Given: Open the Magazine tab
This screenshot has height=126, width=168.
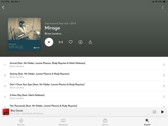Looking at the screenshot, I should pyautogui.click(x=63, y=122).
